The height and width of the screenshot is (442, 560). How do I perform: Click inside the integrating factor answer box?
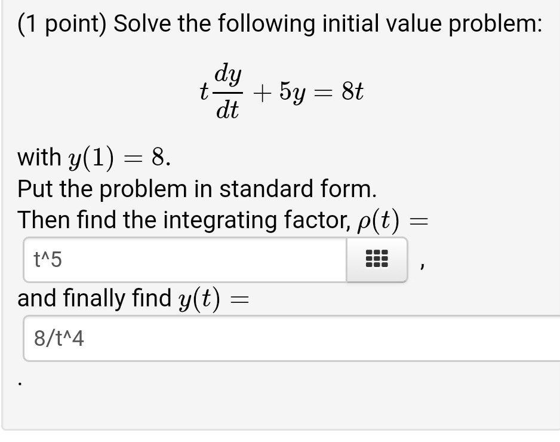(x=179, y=259)
